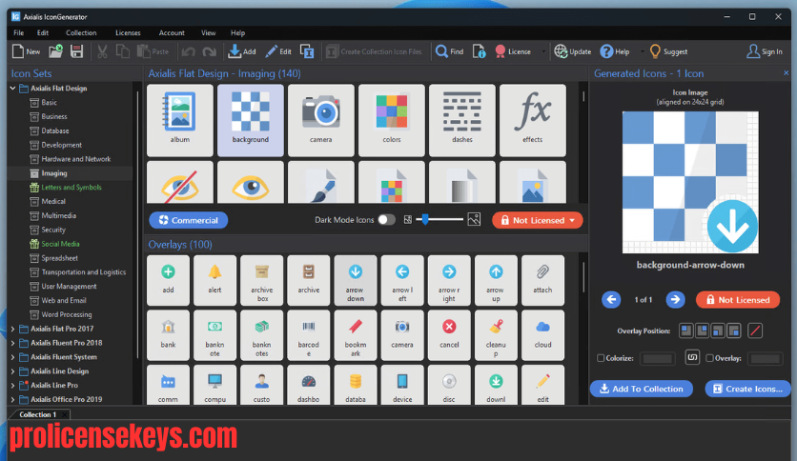Image resolution: width=797 pixels, height=461 pixels.
Task: Open the Licenses menu
Action: click(128, 32)
